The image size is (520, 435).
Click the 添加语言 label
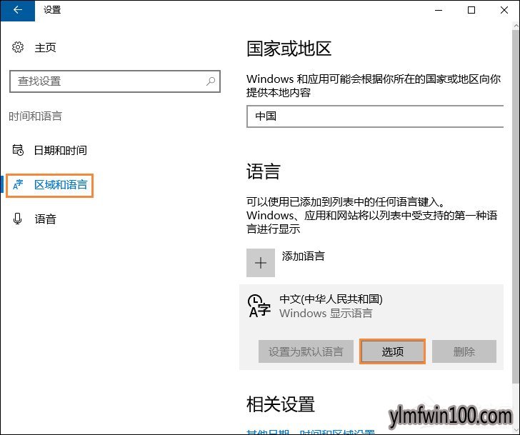point(303,256)
